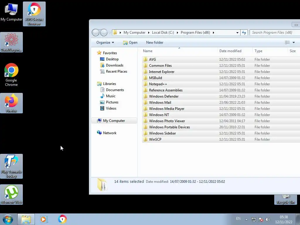Select the WinSCP folder
300x225 pixels.
coord(221,139)
